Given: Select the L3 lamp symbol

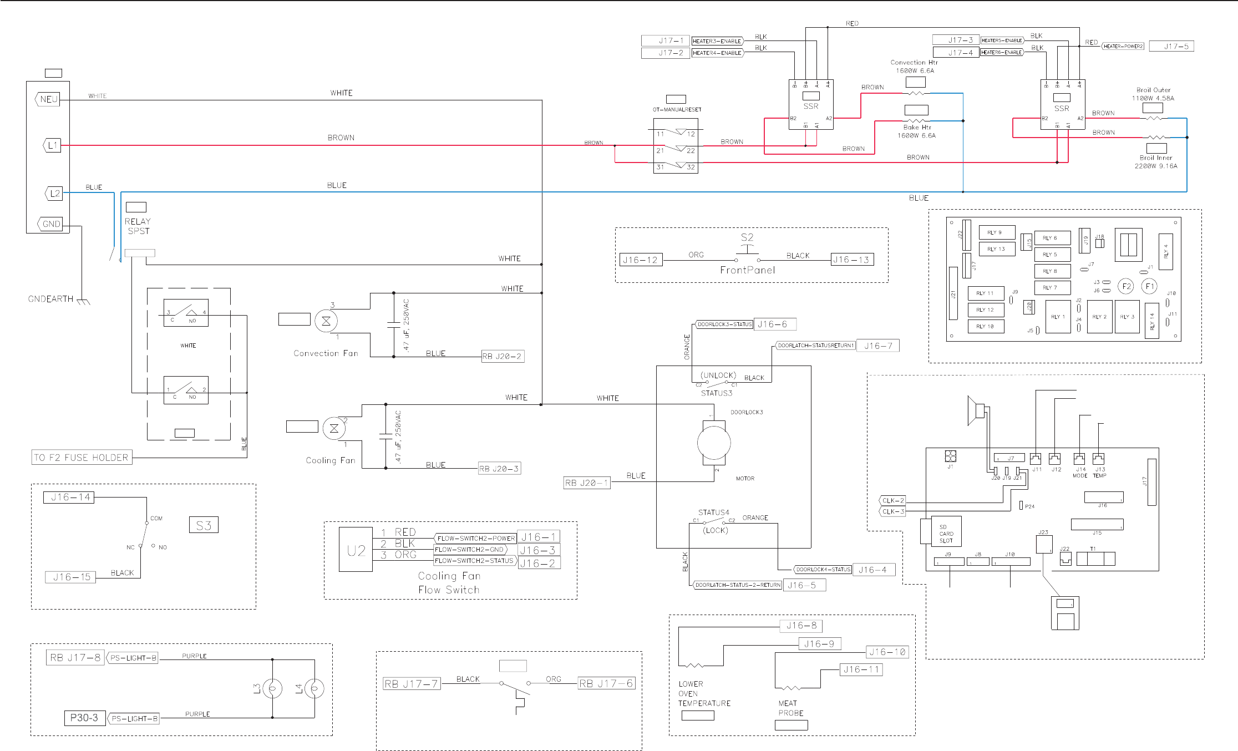Looking at the screenshot, I should tap(272, 689).
